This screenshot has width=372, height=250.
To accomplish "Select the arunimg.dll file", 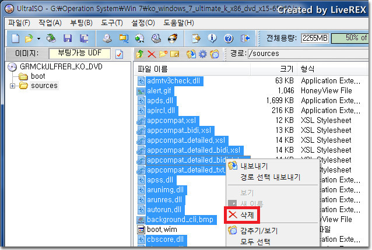I will click(166, 190).
